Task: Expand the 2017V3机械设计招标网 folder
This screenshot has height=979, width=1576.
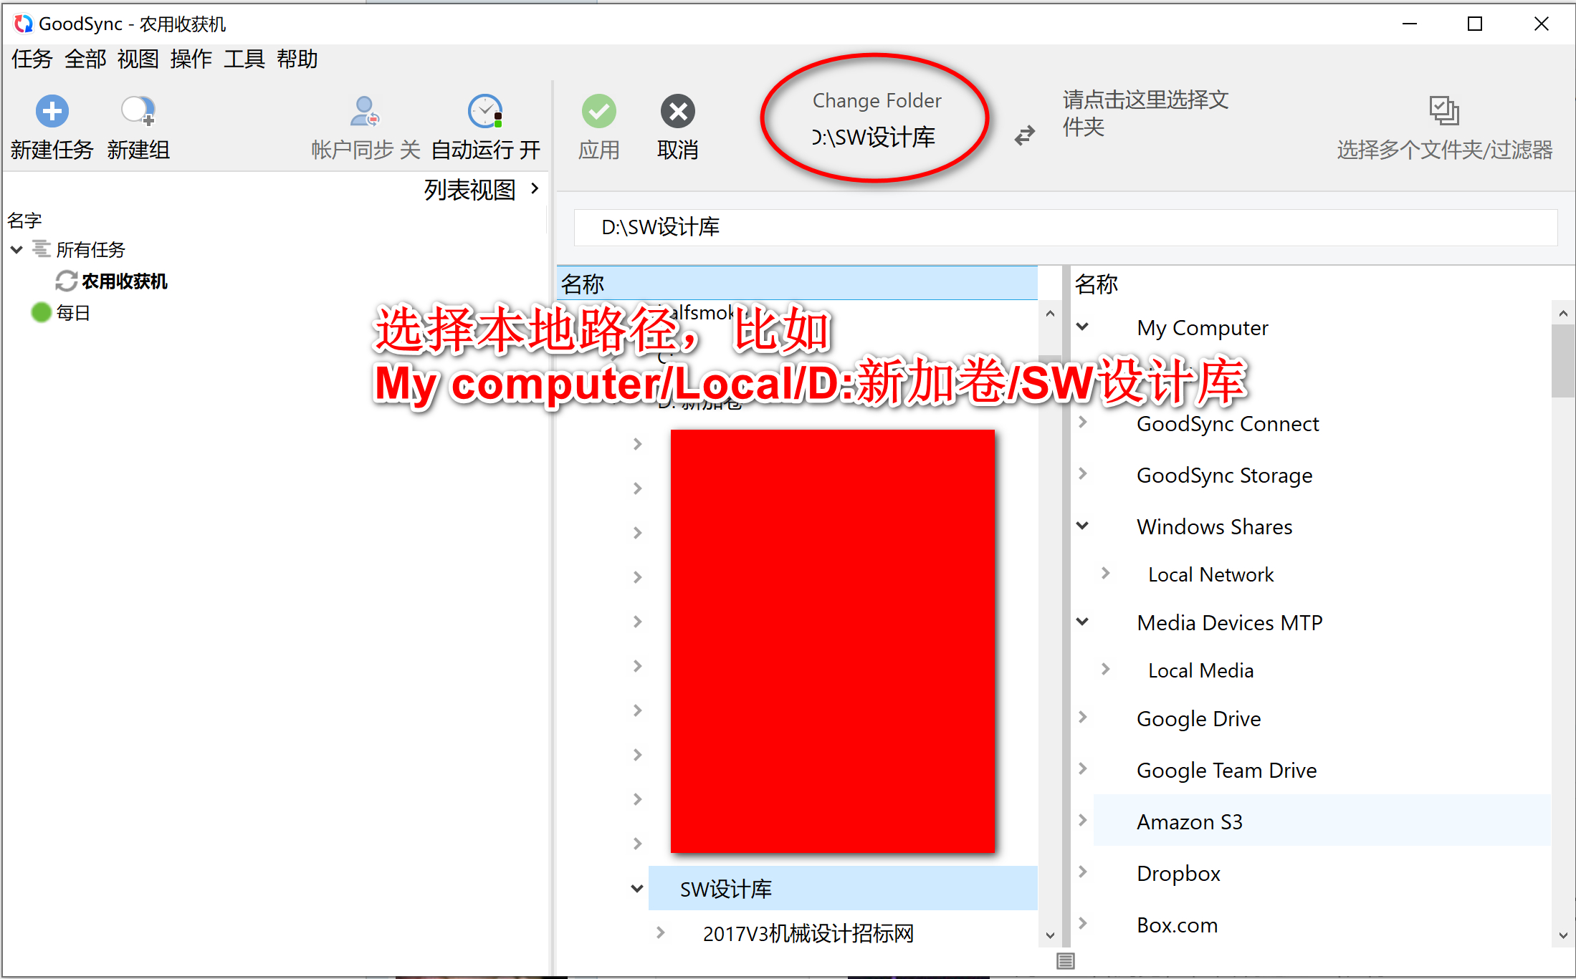Action: (660, 932)
